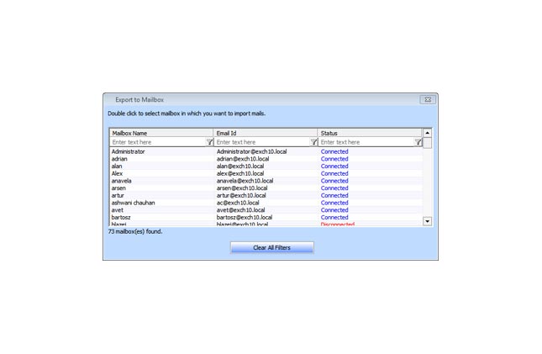Close the Export to Mailbox dialog
Screen dimensions: 542x354
[x=428, y=100]
